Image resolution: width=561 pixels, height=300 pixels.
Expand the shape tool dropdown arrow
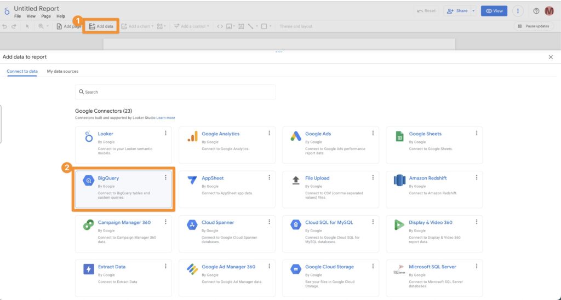(271, 26)
